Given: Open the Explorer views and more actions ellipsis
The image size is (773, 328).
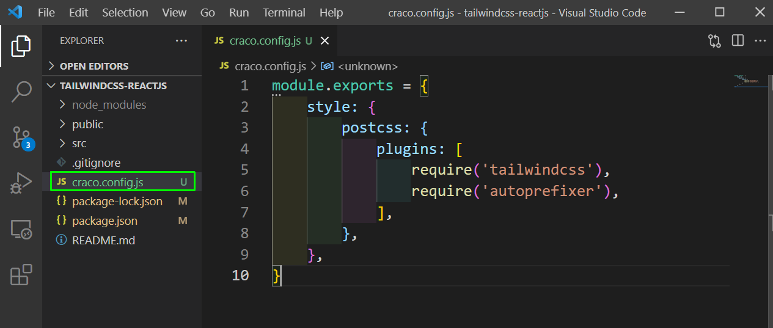Looking at the screenshot, I should 181,41.
